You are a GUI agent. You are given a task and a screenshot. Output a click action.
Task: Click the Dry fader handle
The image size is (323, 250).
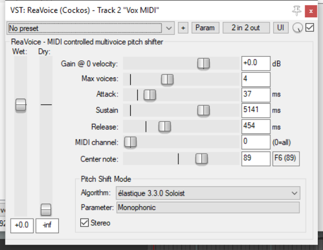click(46, 210)
